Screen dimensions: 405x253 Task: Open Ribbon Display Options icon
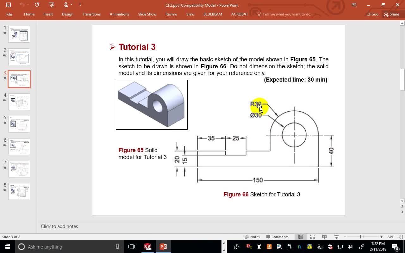tap(354, 5)
